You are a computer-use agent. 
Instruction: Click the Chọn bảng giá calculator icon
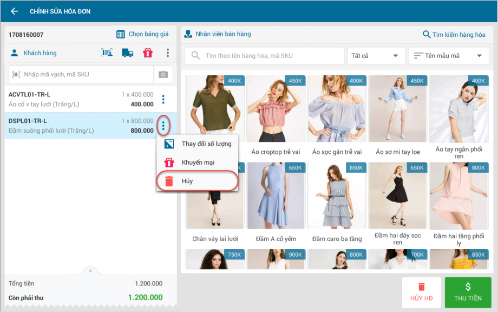[120, 34]
